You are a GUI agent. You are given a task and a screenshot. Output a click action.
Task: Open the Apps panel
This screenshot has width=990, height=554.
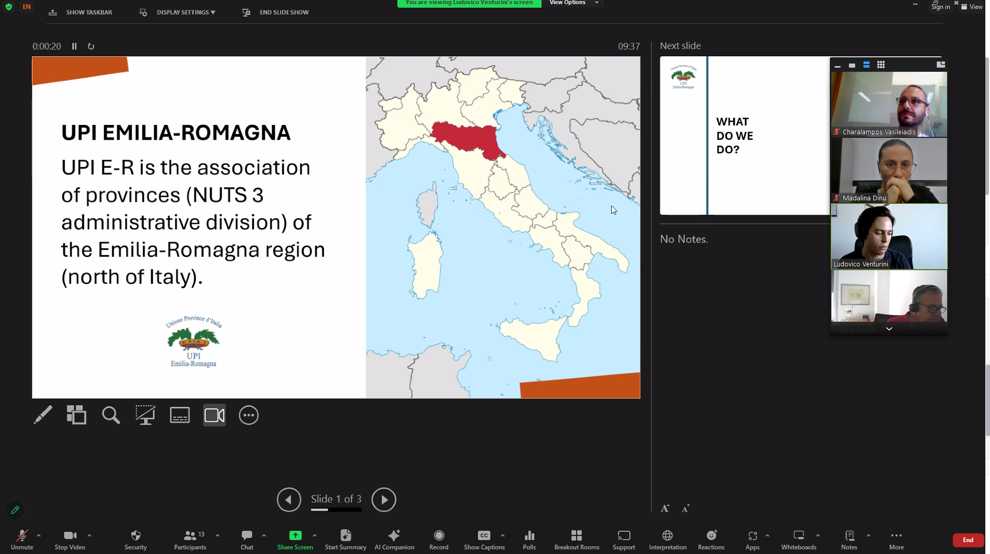(x=752, y=540)
